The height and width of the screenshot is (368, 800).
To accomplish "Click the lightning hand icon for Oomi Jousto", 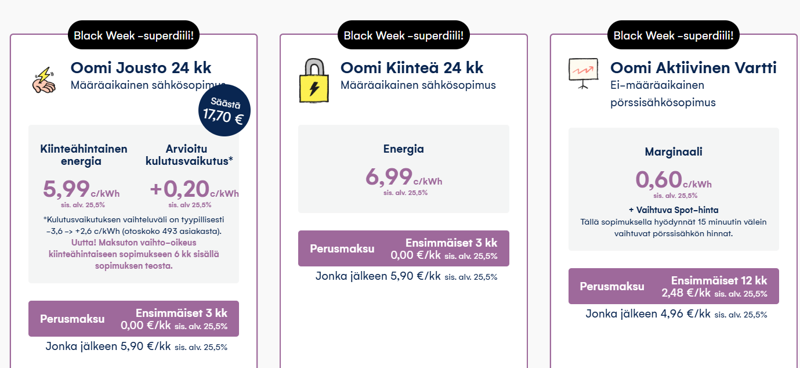I will pos(44,81).
